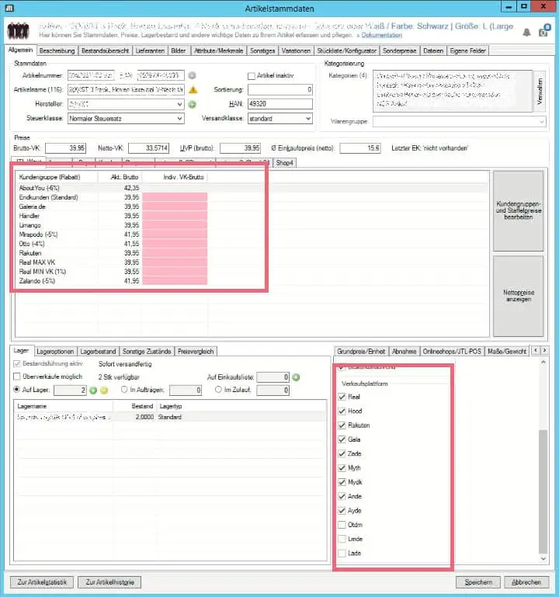559x597 pixels.
Task: Open the Steuerklasse dropdown
Action: [179, 119]
